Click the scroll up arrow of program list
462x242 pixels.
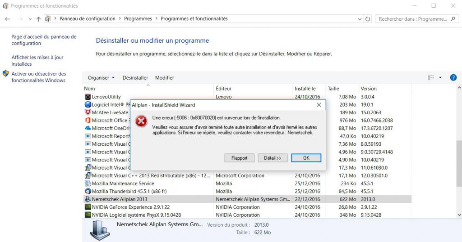(x=459, y=88)
